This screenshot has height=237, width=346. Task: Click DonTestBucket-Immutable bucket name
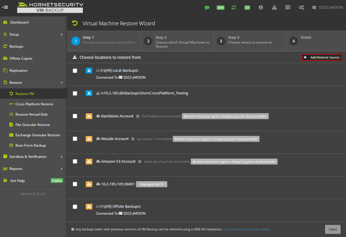(161, 116)
